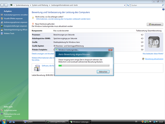Switch to Leistungsinformatio... taskbar button
The height and width of the screenshot is (124, 165).
[57, 122]
